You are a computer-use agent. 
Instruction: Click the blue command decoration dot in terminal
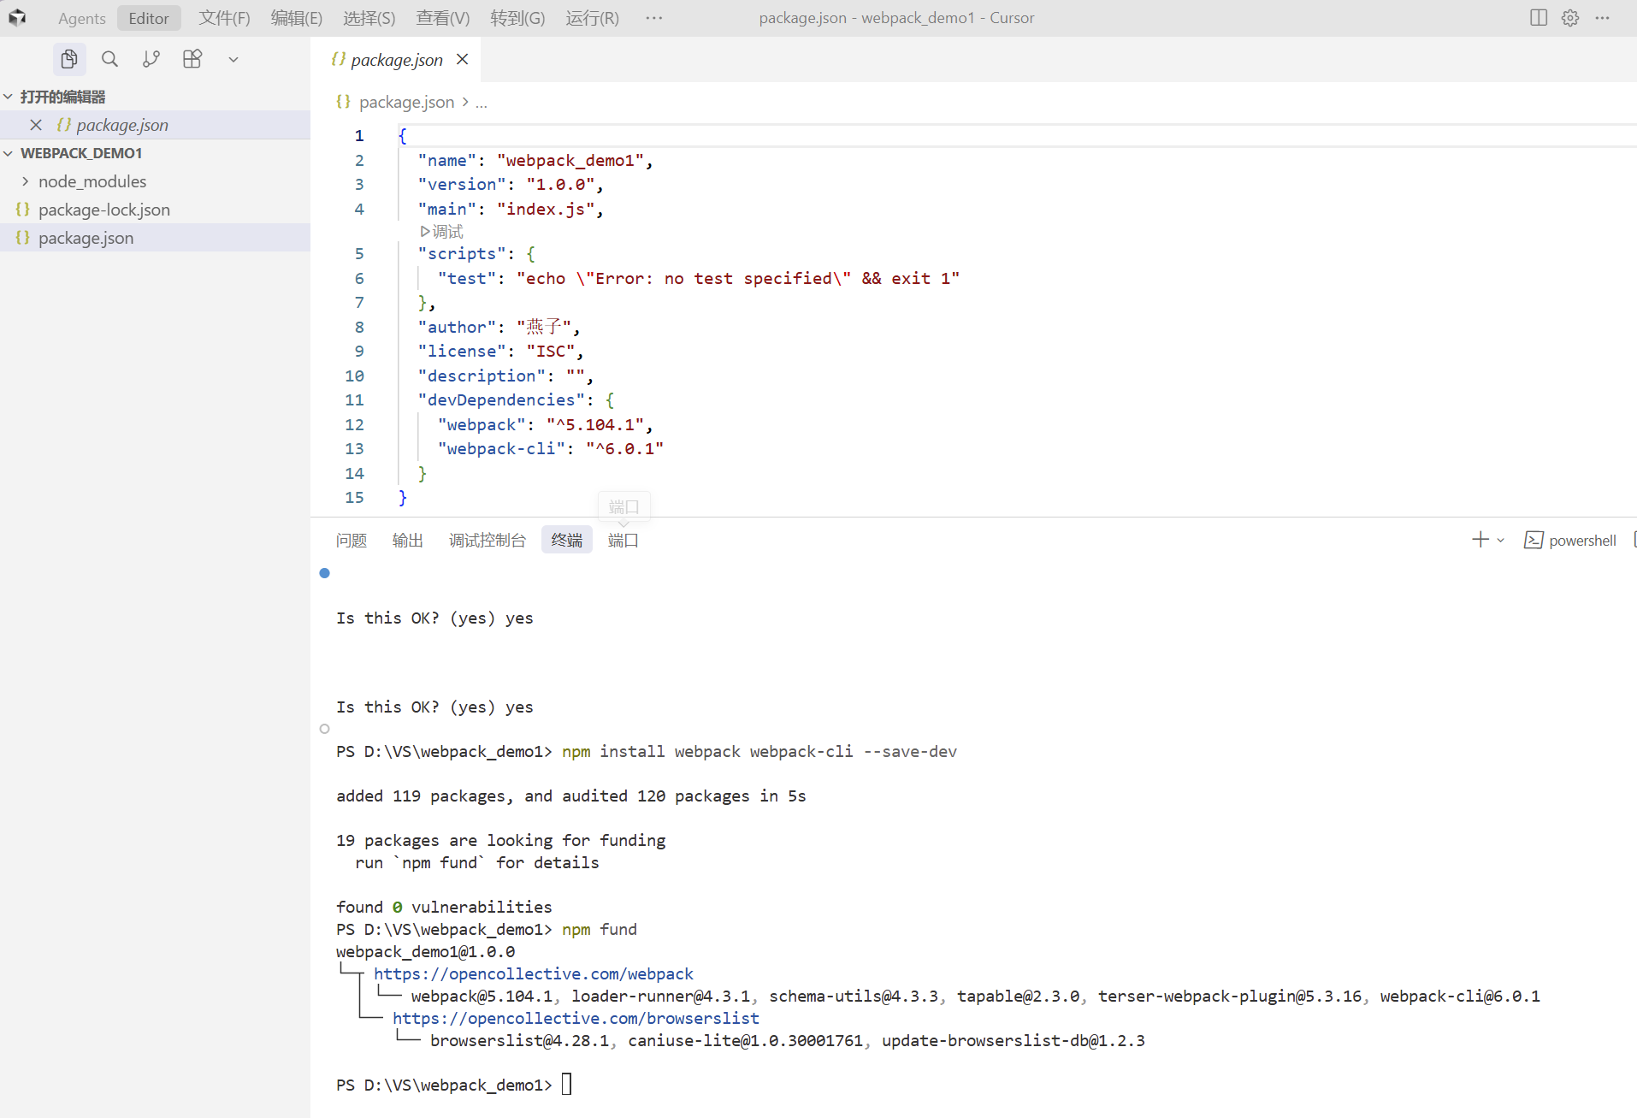tap(324, 573)
